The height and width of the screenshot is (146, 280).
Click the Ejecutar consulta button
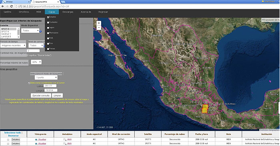tap(41, 95)
